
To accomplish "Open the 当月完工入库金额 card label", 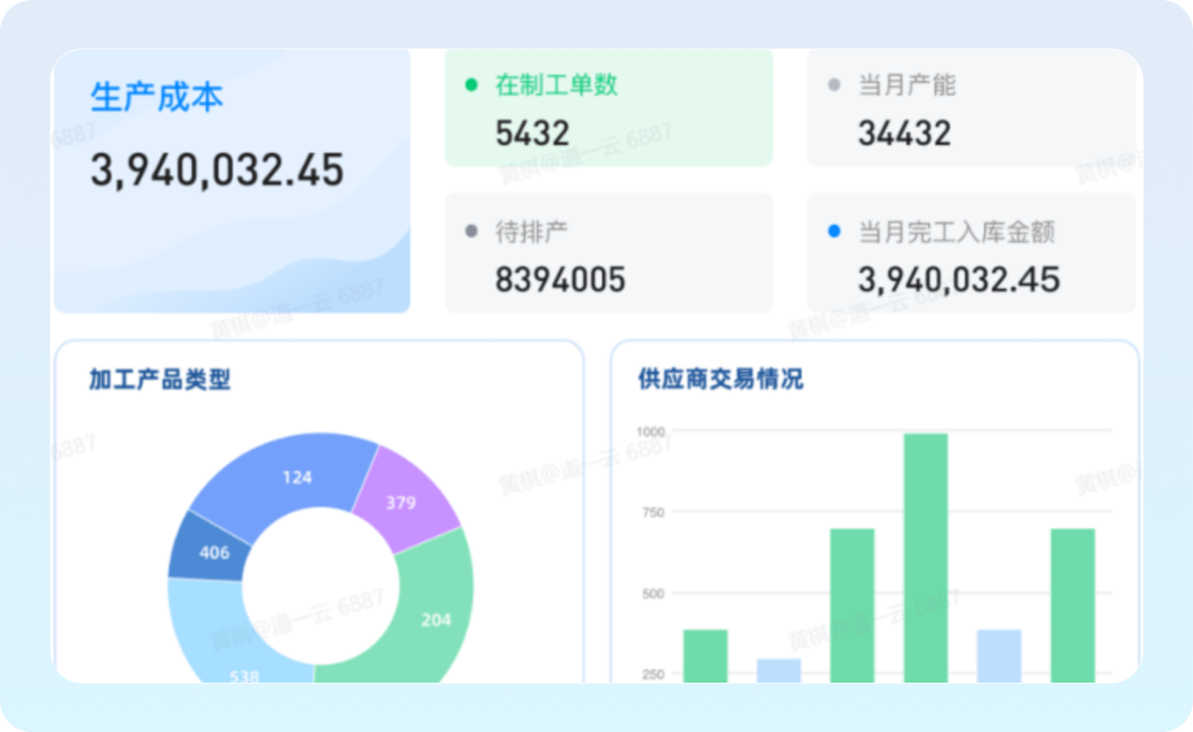I will (x=956, y=232).
